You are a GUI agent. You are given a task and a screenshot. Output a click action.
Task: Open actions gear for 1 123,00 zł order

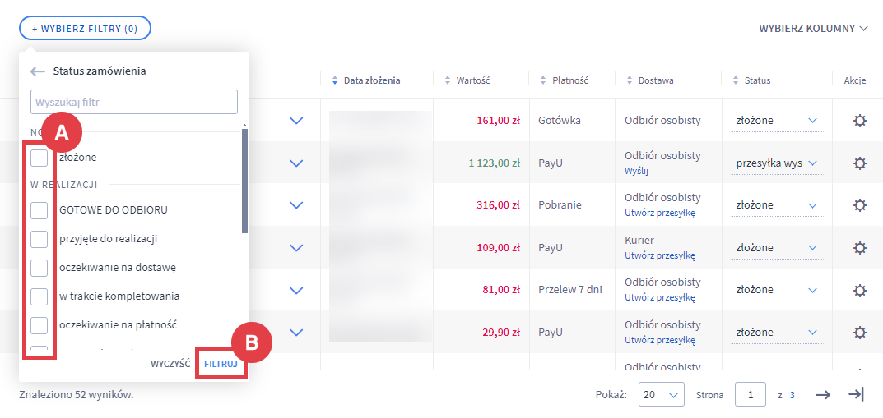pos(859,163)
